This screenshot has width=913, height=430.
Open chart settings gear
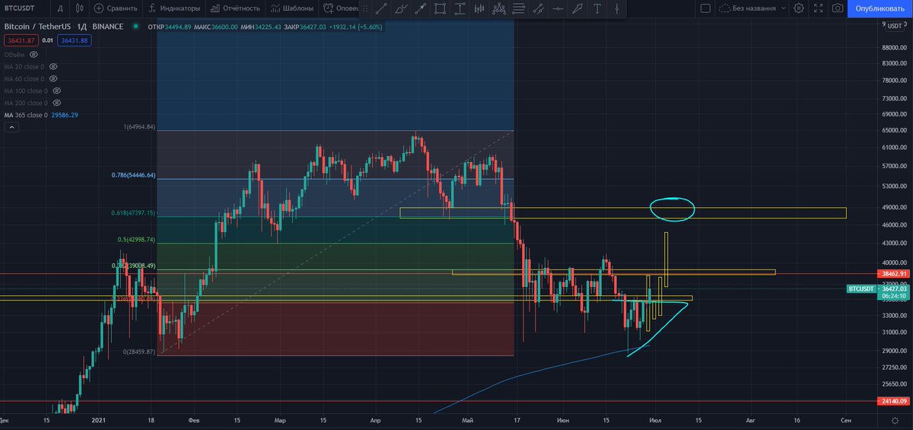point(798,8)
